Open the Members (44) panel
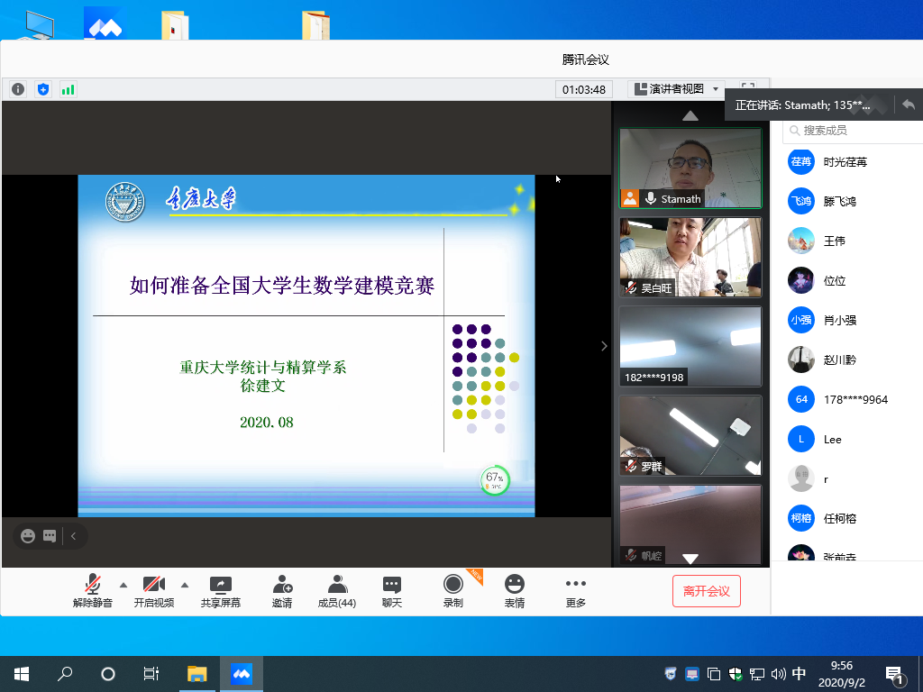The height and width of the screenshot is (692, 923). [x=337, y=591]
